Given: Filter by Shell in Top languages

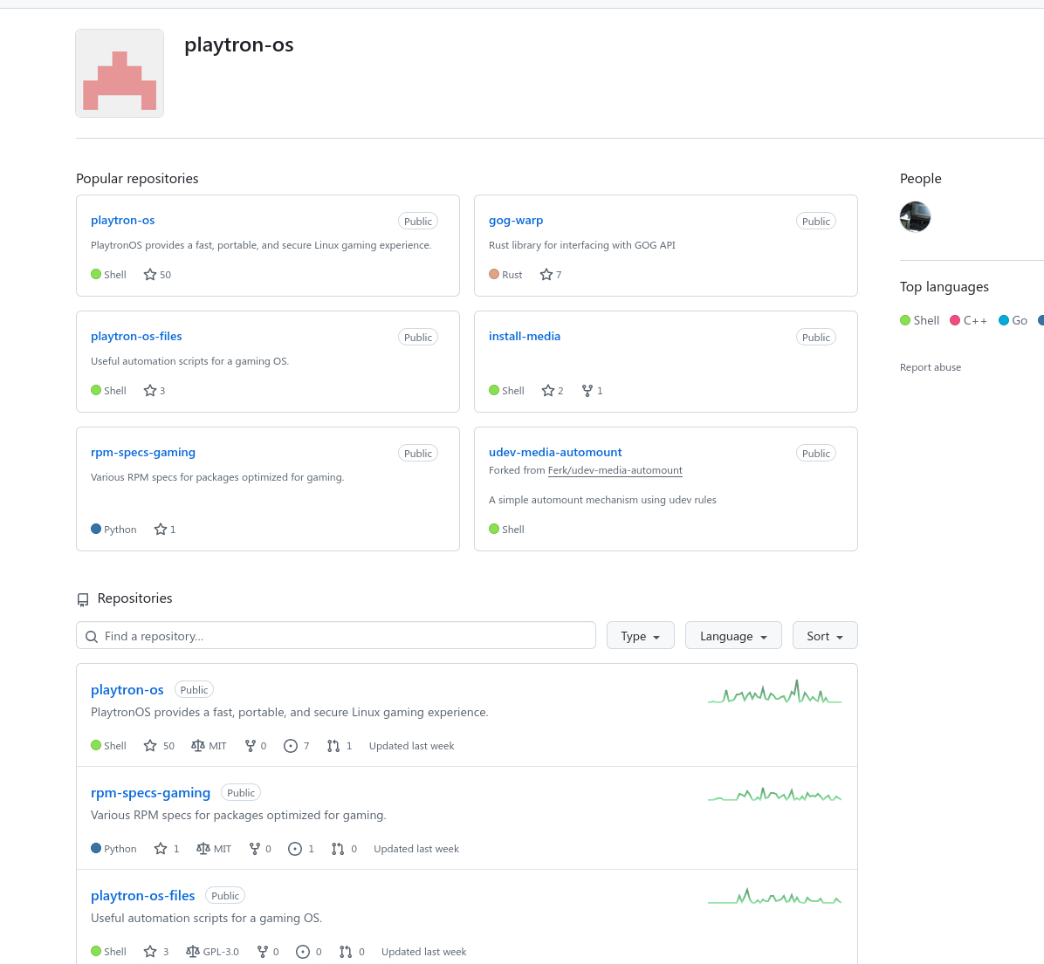Looking at the screenshot, I should pos(919,321).
